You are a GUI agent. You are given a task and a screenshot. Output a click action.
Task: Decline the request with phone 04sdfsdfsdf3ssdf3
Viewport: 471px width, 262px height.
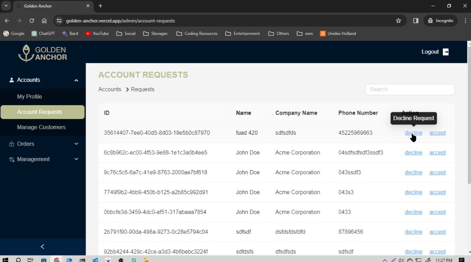413,153
